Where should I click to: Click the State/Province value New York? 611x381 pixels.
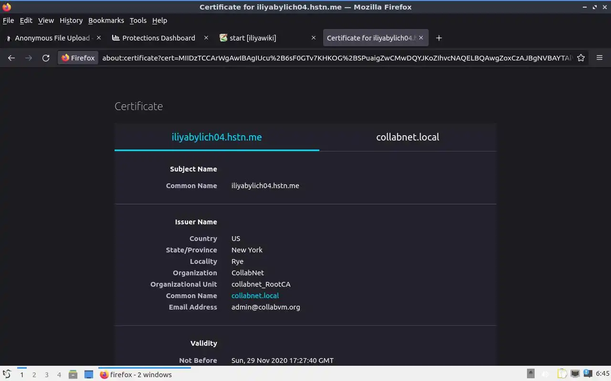pyautogui.click(x=247, y=250)
